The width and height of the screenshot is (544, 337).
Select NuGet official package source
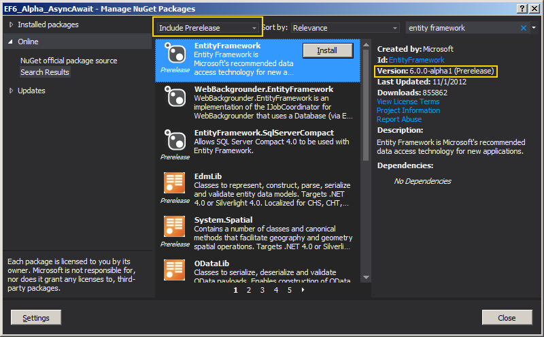68,61
